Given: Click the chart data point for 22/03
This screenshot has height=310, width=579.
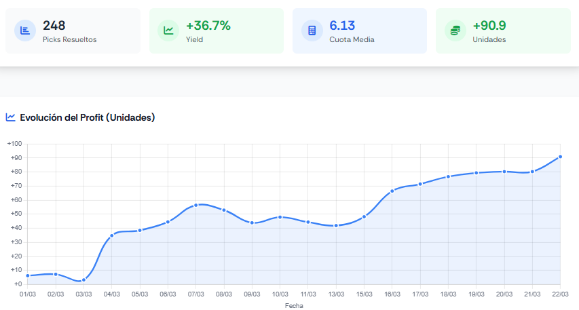Looking at the screenshot, I should coord(561,157).
